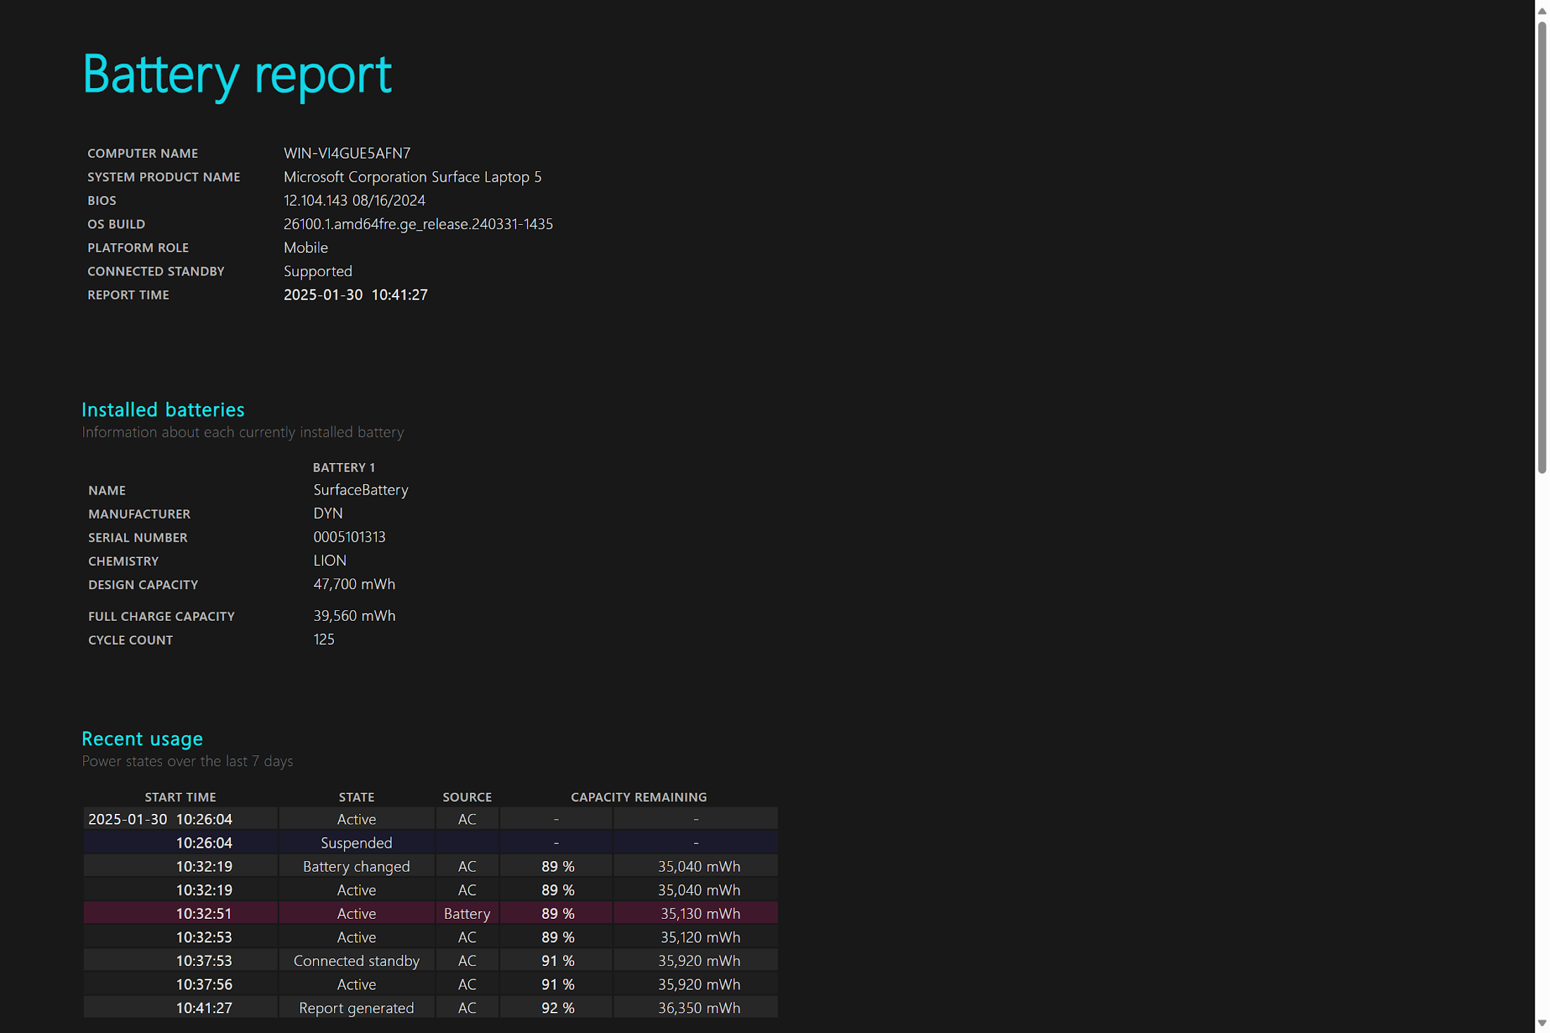Click platform role value 'Mobile'

point(306,247)
